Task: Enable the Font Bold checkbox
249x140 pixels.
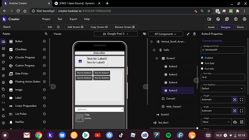Action: tap(202, 63)
